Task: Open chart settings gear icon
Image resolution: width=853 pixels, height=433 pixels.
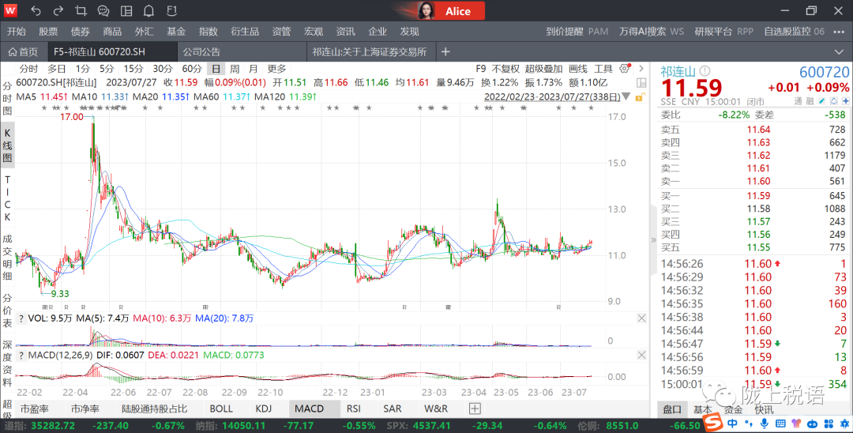Action: coord(625,69)
